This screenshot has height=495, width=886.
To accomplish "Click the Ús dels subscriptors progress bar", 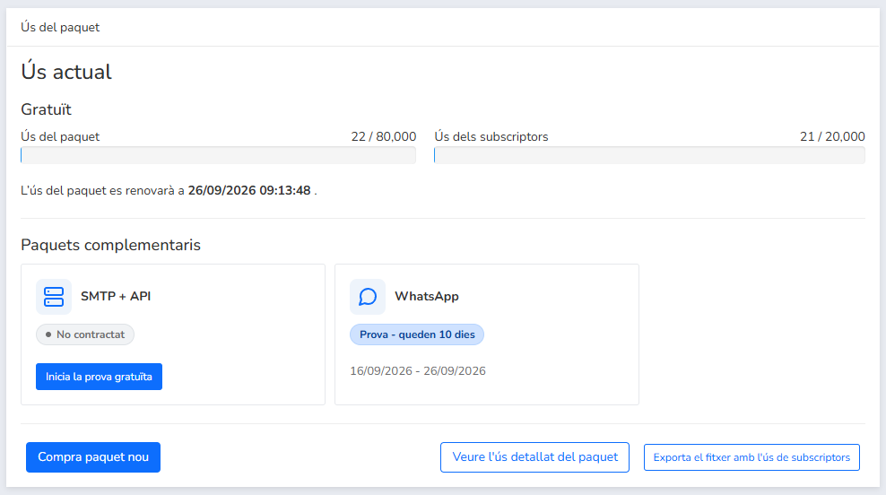I will click(649, 155).
